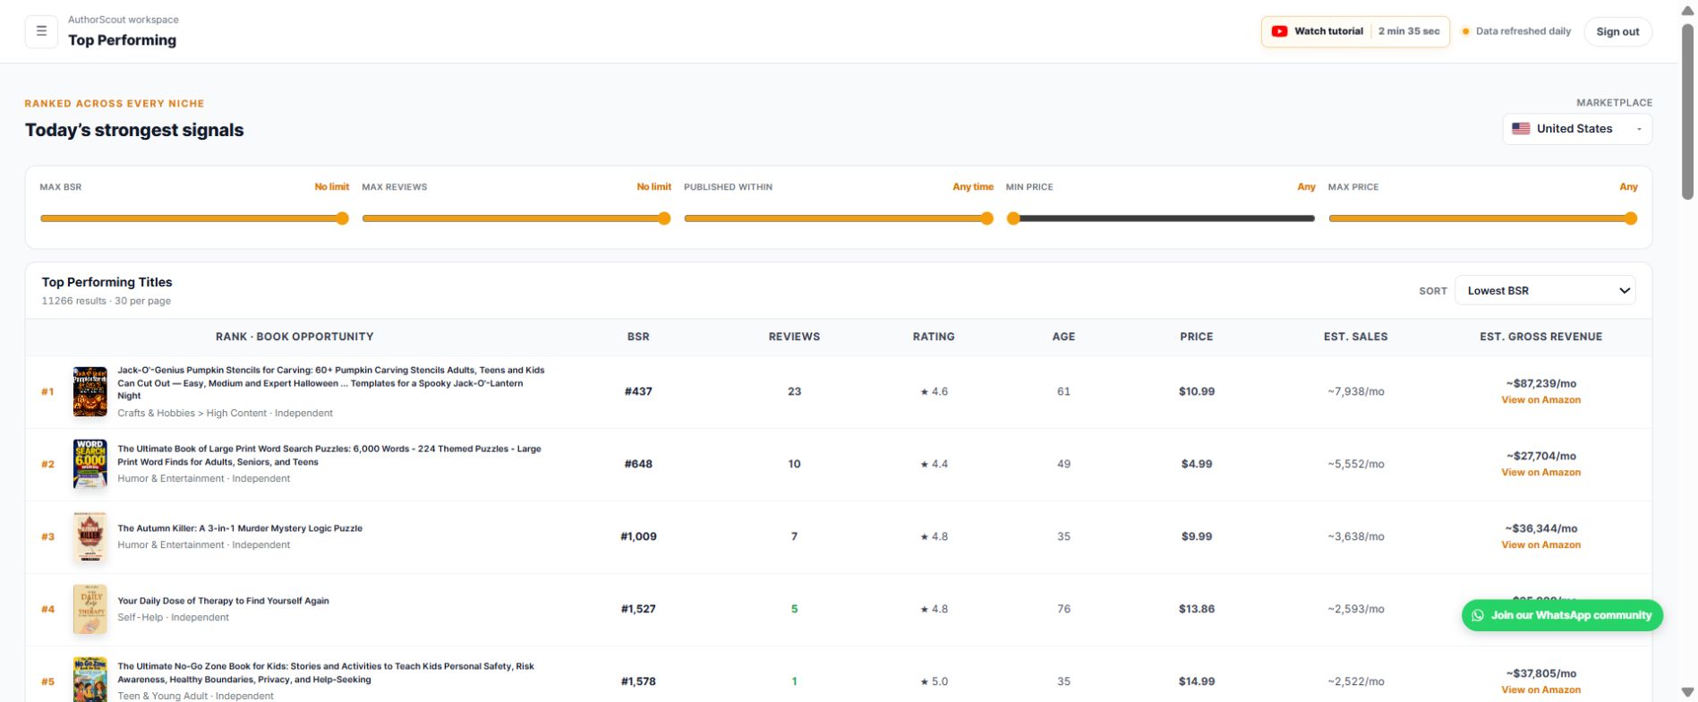Click the Est. Sales column header
1698x702 pixels.
(1356, 337)
